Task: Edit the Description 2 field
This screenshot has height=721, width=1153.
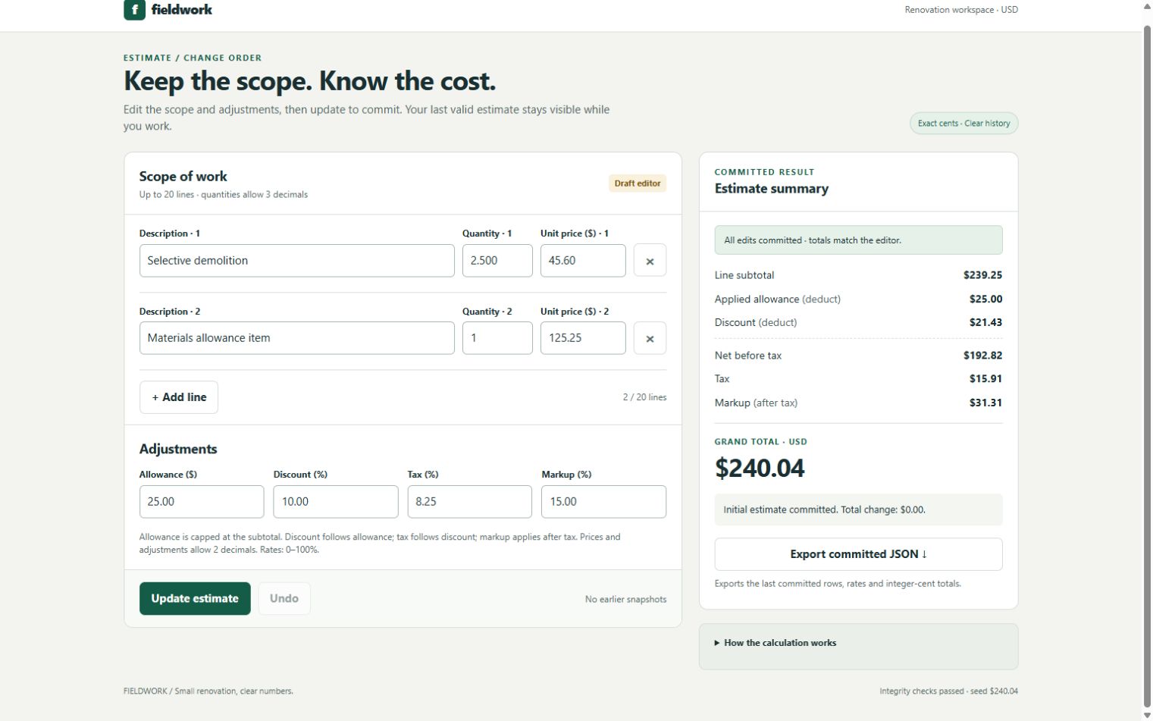Action: (297, 338)
